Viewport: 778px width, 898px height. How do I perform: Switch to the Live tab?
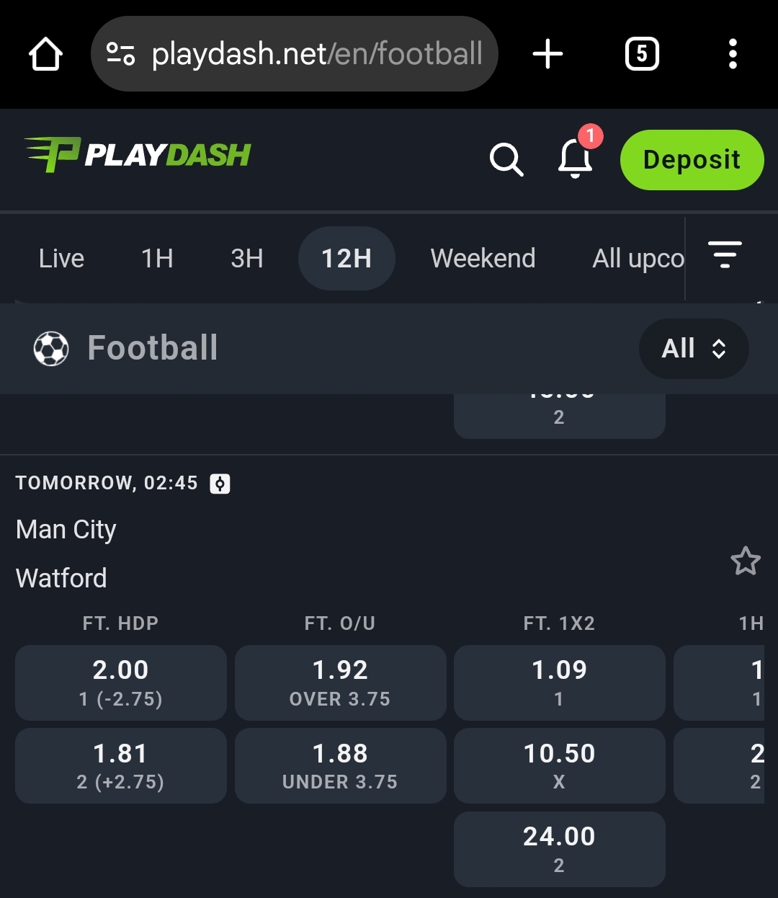pos(61,259)
